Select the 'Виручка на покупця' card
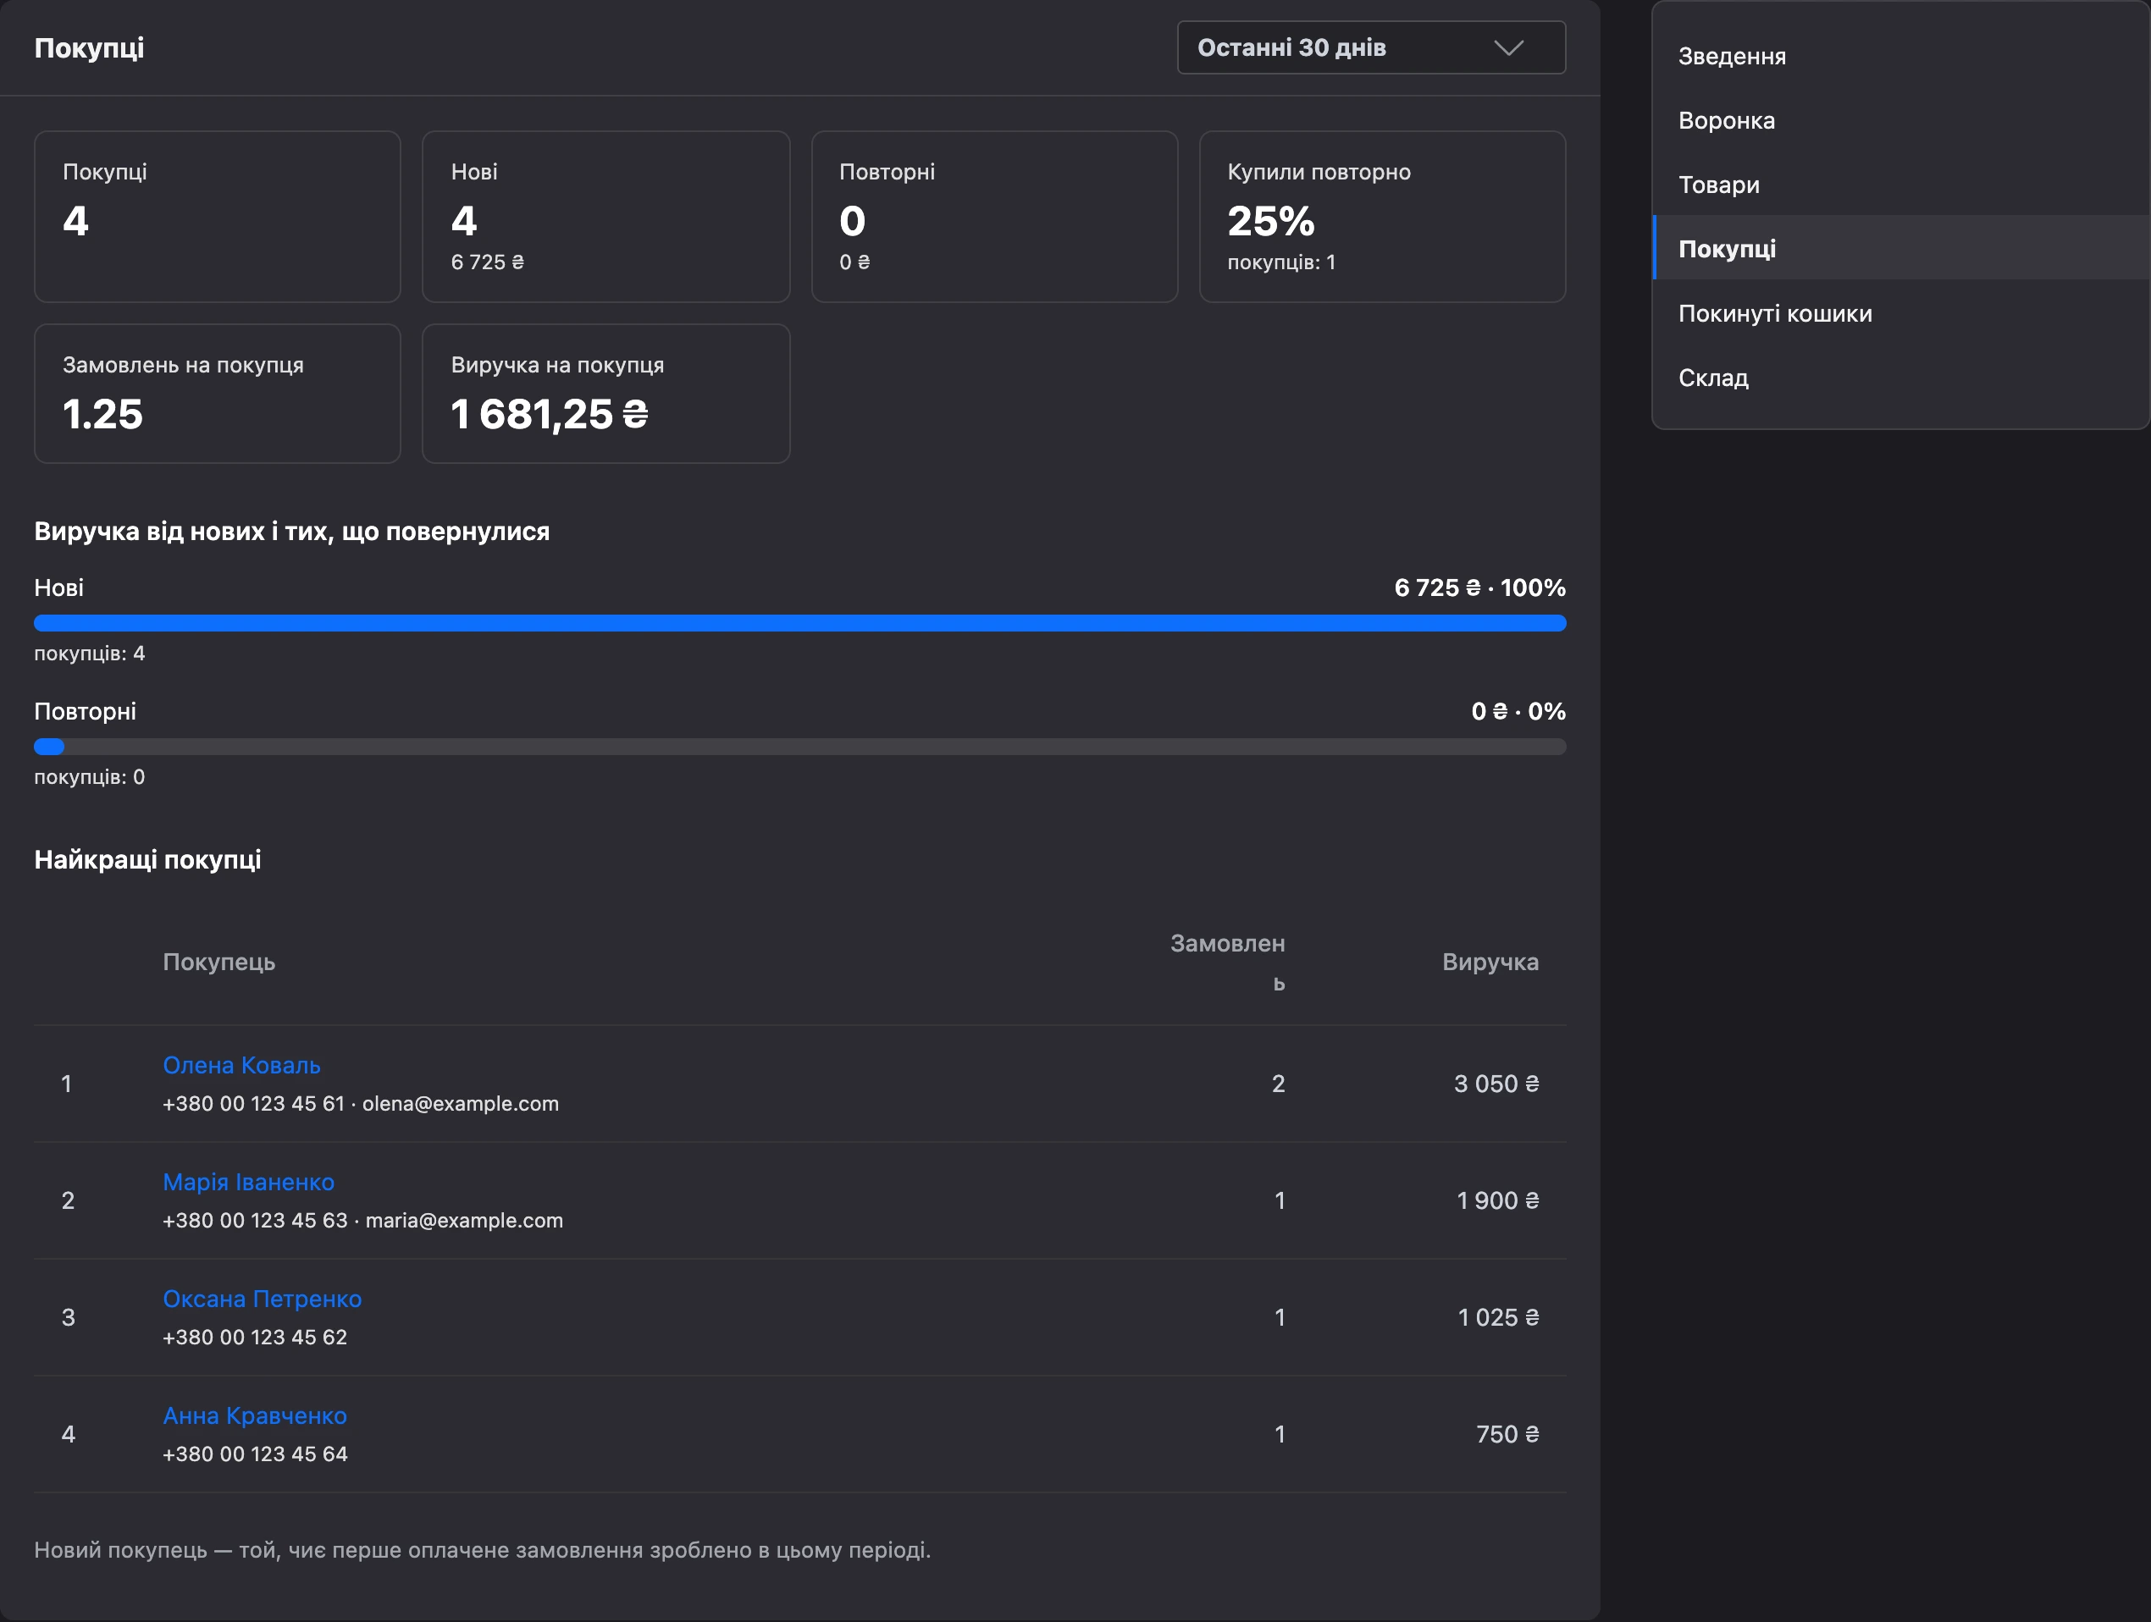This screenshot has width=2151, height=1622. click(605, 394)
